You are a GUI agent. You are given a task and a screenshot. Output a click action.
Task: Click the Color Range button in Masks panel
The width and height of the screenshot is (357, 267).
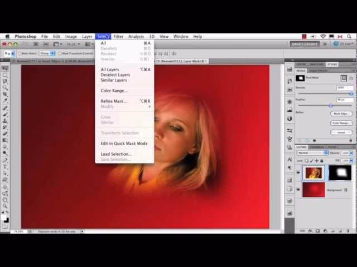click(x=341, y=123)
